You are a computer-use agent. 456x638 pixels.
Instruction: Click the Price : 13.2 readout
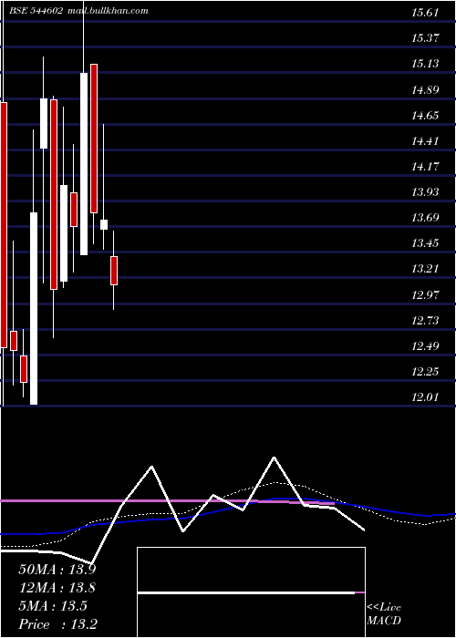tap(57, 624)
